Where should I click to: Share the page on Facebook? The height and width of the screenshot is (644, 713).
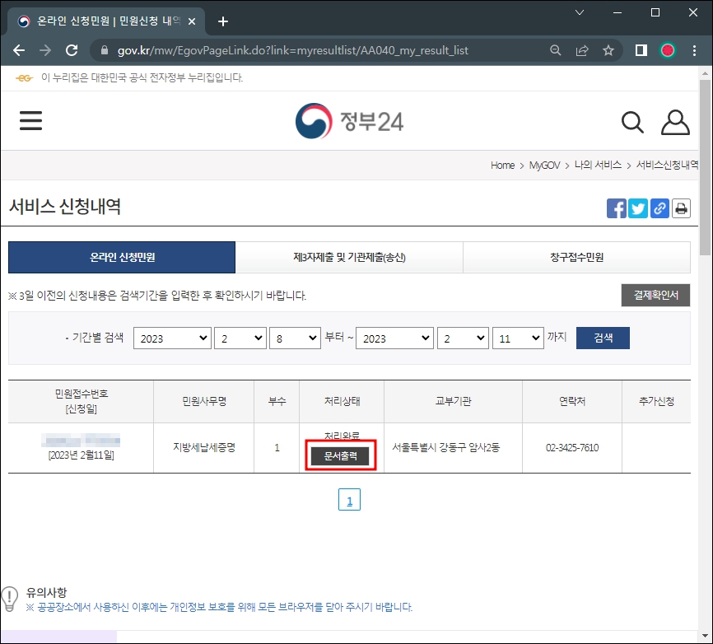click(616, 208)
